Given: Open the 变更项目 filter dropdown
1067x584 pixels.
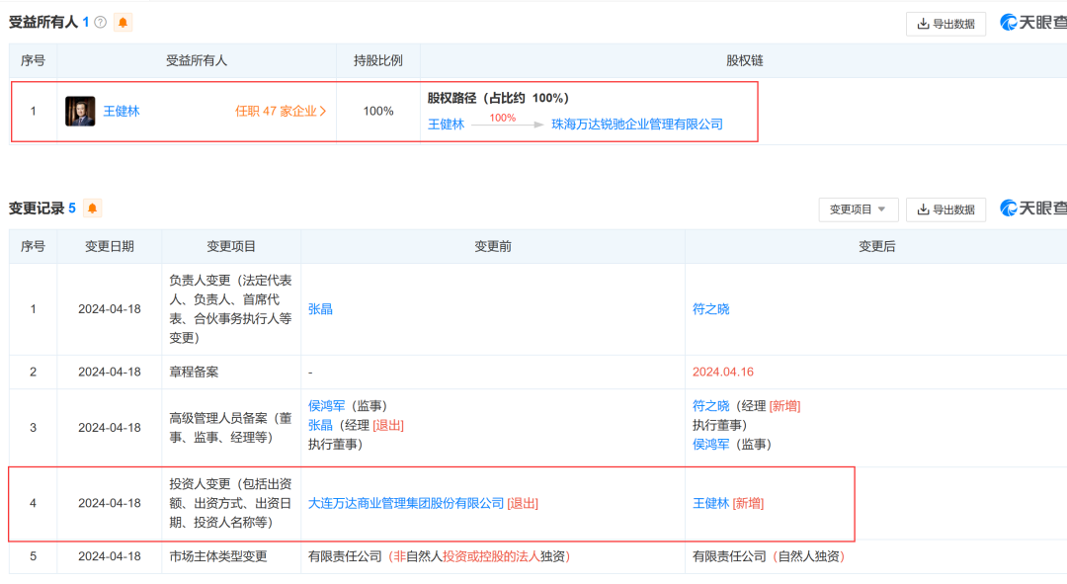Looking at the screenshot, I should pos(858,209).
